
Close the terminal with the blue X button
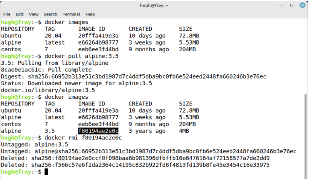pos(302,5)
